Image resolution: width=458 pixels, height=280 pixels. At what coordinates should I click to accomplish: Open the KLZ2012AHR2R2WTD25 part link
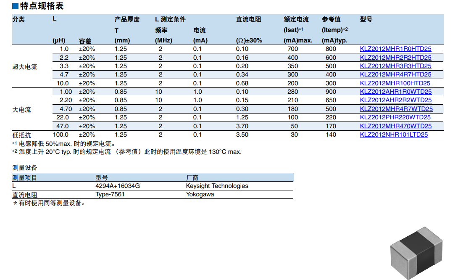396,100
